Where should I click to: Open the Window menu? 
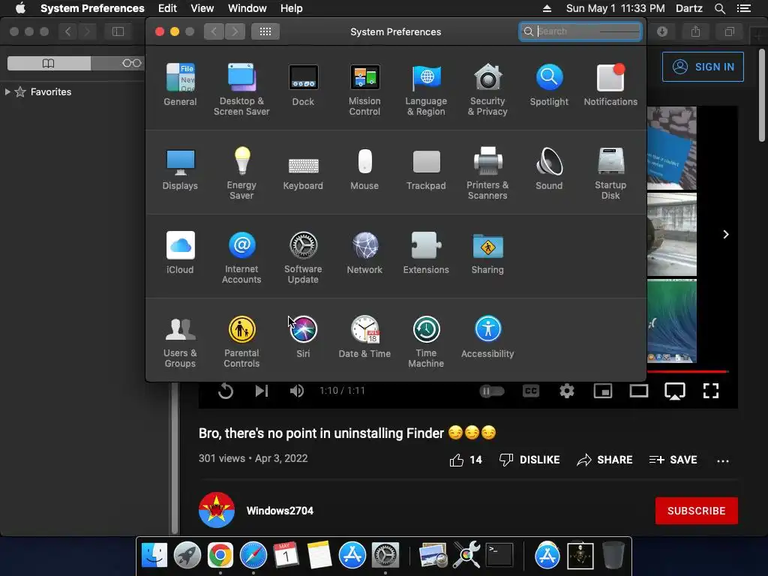point(247,8)
